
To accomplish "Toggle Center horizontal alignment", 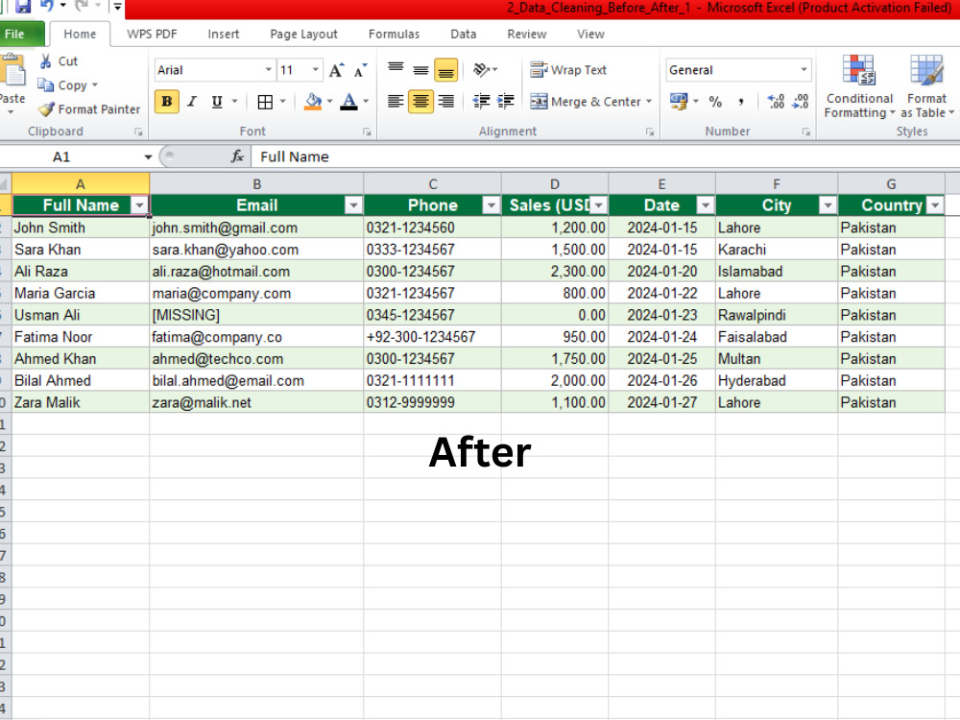I will [420, 102].
